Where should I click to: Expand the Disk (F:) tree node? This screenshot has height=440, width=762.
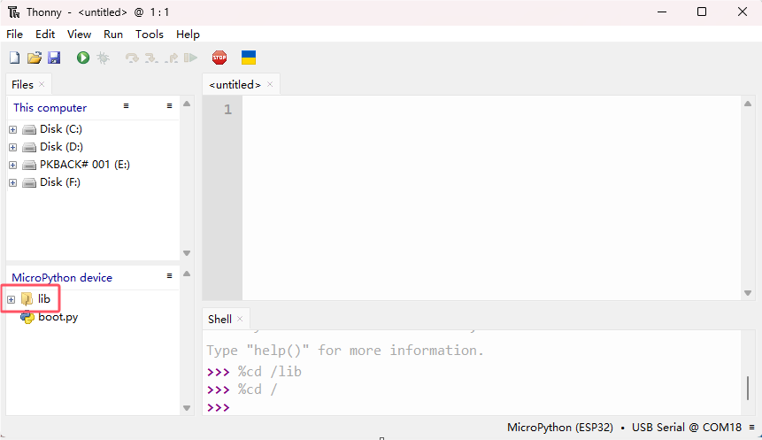13,182
